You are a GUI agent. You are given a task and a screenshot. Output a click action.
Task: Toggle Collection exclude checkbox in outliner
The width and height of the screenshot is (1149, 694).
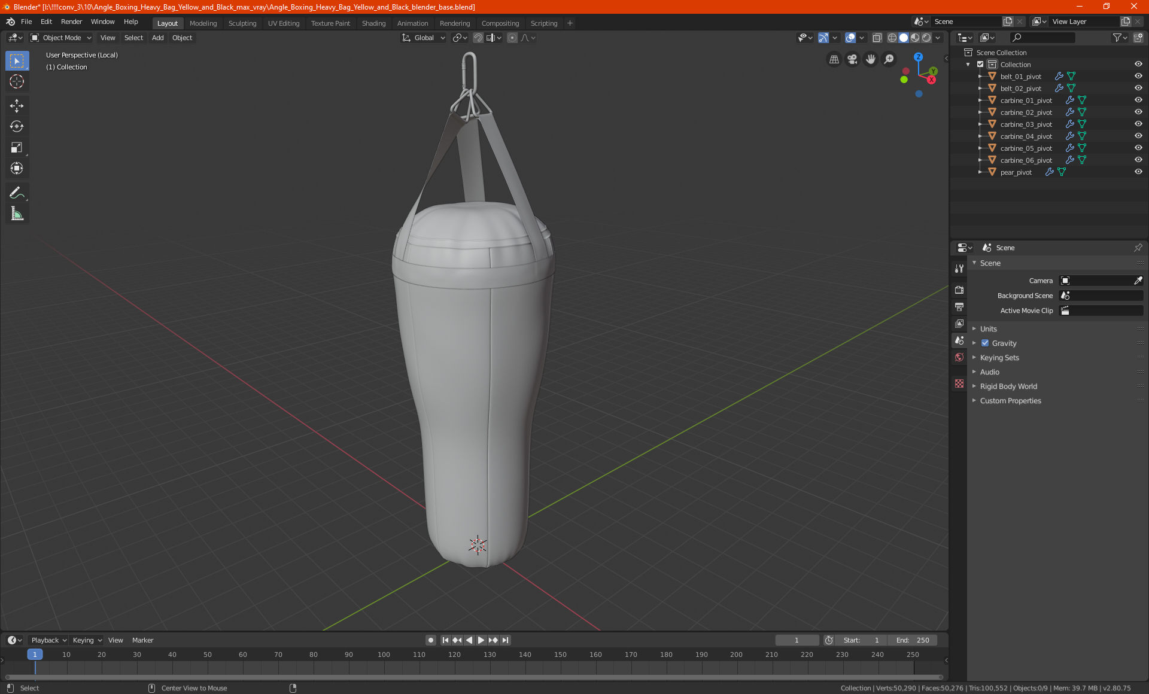pyautogui.click(x=980, y=65)
